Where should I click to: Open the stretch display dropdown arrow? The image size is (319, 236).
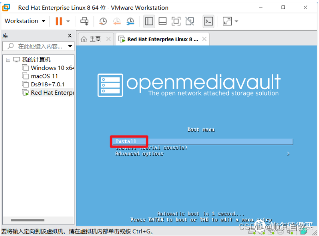click(x=236, y=21)
